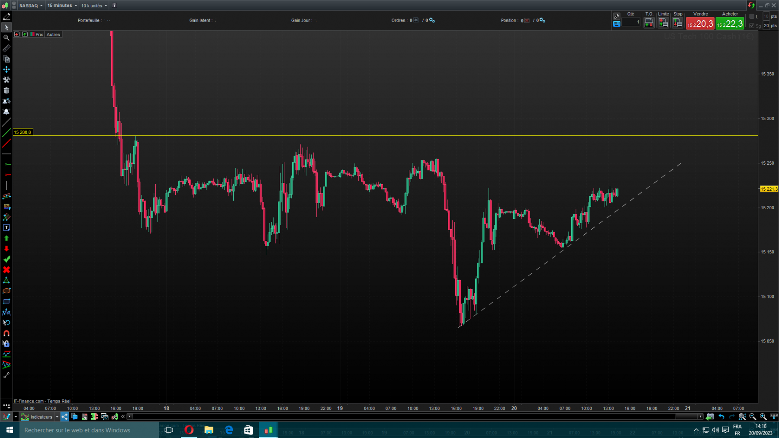Image resolution: width=779 pixels, height=438 pixels.
Task: Click the trash bin delete tool
Action: click(6, 90)
